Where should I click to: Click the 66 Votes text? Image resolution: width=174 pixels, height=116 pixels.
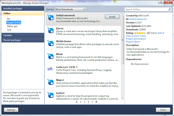point(152,33)
